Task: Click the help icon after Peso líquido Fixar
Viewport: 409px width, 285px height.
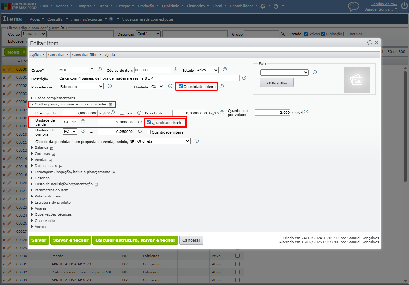Action: tap(139, 113)
